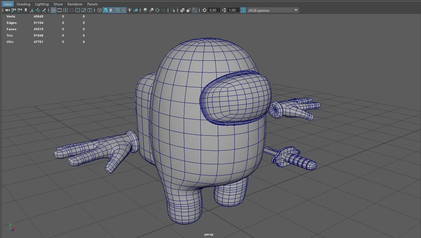Click the X-Ray Active Components icon

189,10
